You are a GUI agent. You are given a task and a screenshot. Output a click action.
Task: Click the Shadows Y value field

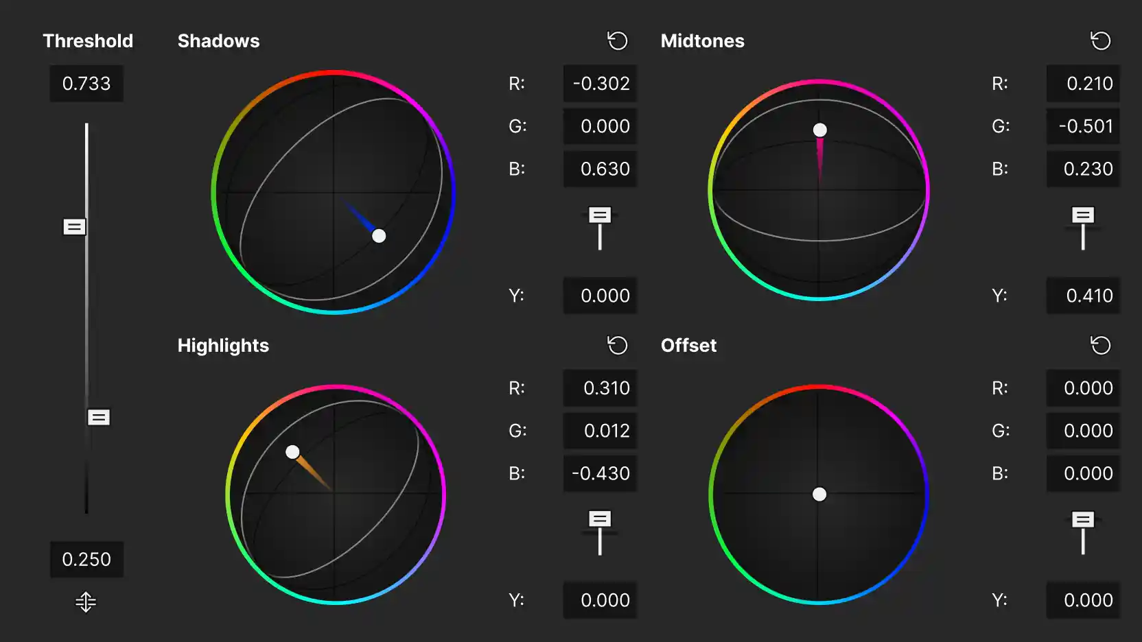tap(600, 296)
